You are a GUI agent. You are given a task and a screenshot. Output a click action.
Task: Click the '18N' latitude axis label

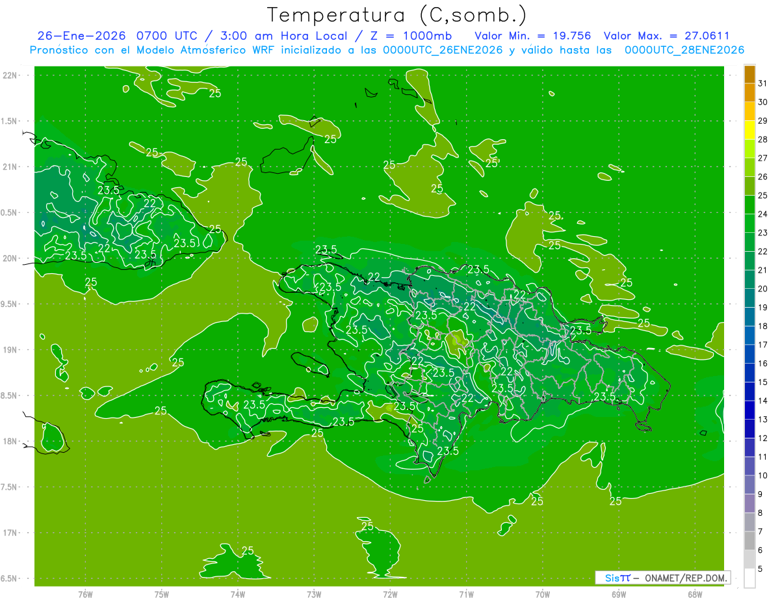tap(9, 441)
